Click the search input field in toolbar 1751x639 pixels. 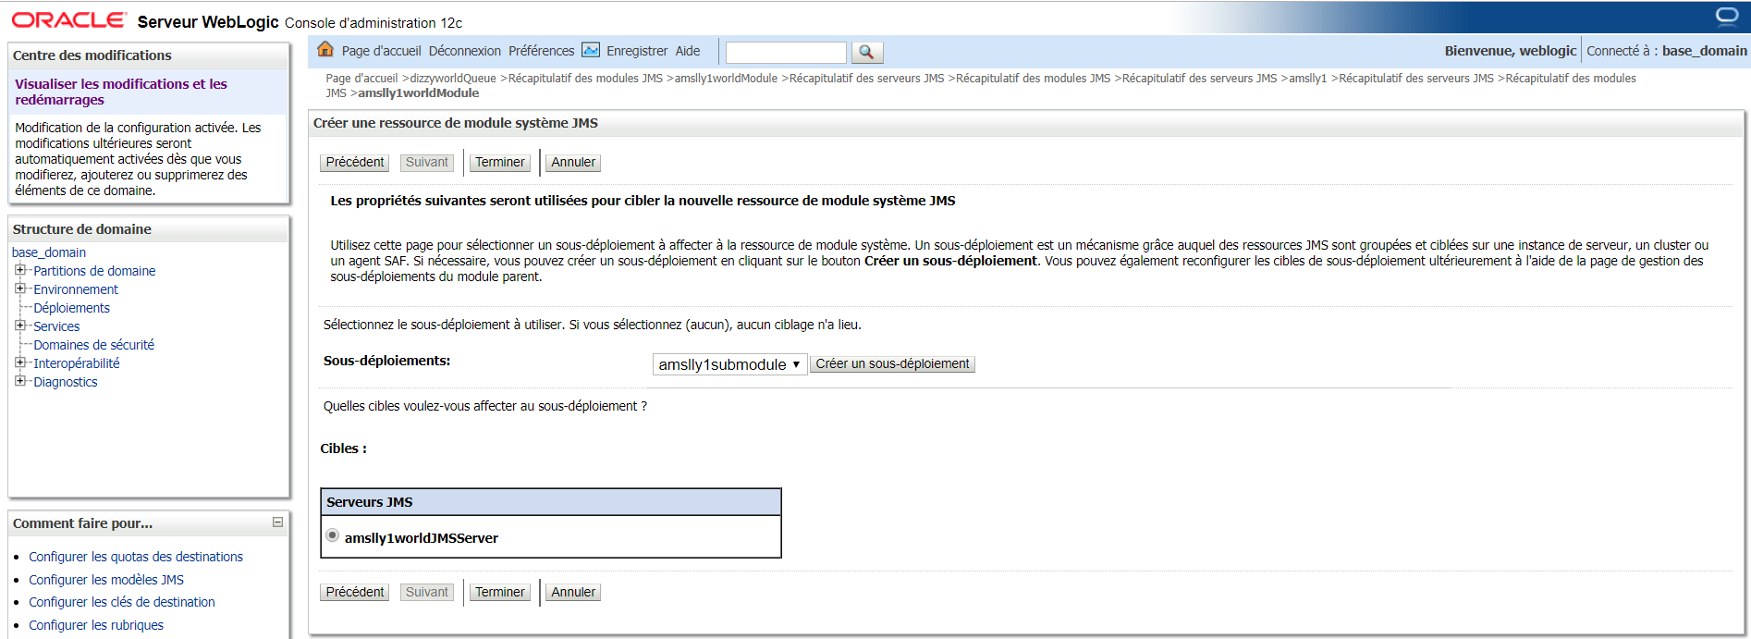point(786,52)
